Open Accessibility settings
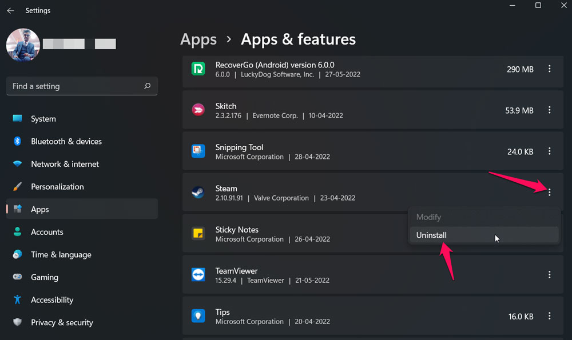 tap(82, 299)
